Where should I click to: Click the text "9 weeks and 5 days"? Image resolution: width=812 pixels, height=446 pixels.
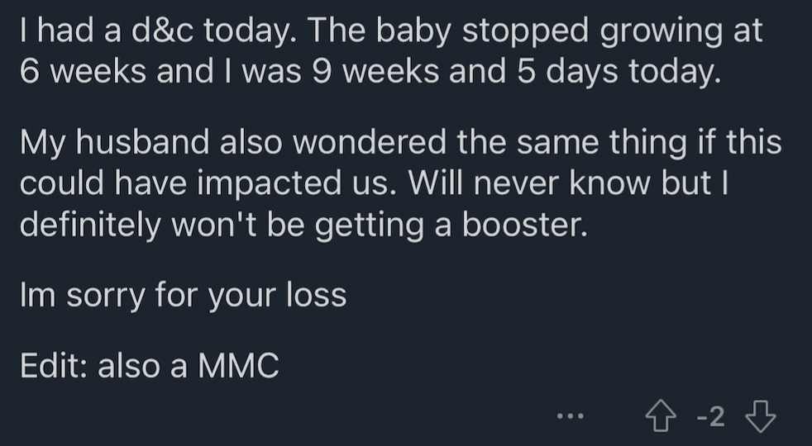coord(465,74)
